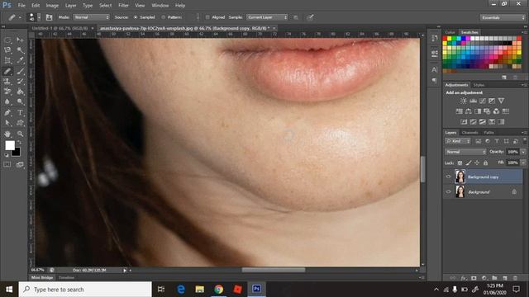Toggle lock image pixels
This screenshot has width=529, height=297.
(x=469, y=163)
